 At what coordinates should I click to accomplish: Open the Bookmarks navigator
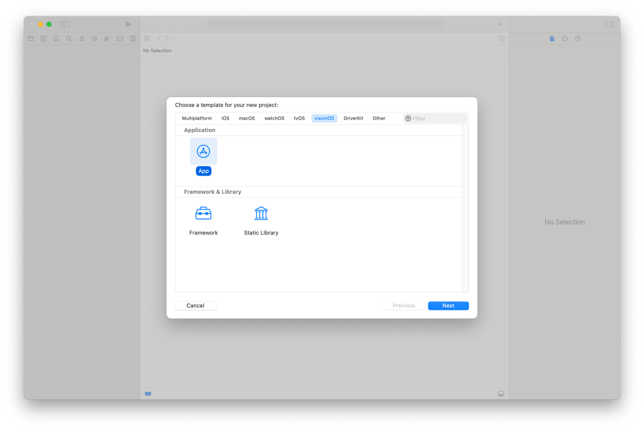56,38
